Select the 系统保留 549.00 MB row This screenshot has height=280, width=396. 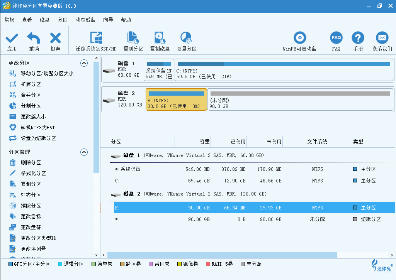click(248, 169)
